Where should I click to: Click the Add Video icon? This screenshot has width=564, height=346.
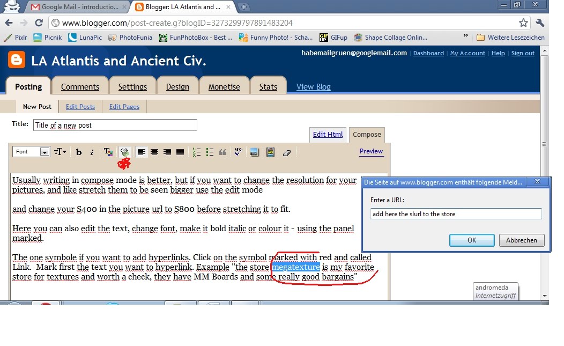(271, 152)
